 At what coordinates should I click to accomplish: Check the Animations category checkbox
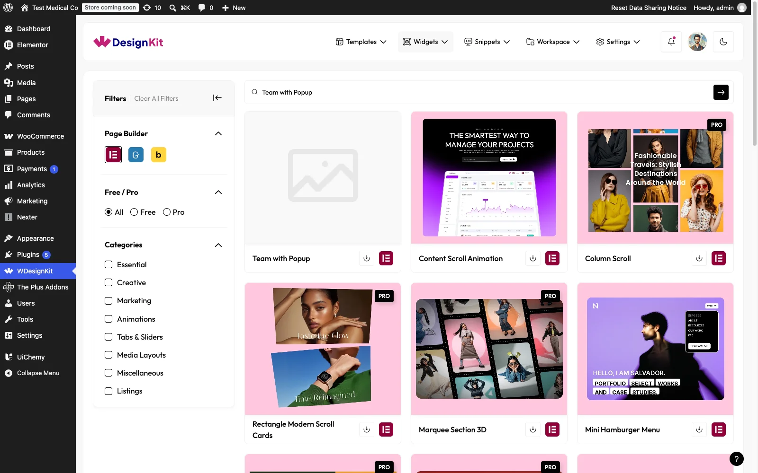pyautogui.click(x=108, y=319)
